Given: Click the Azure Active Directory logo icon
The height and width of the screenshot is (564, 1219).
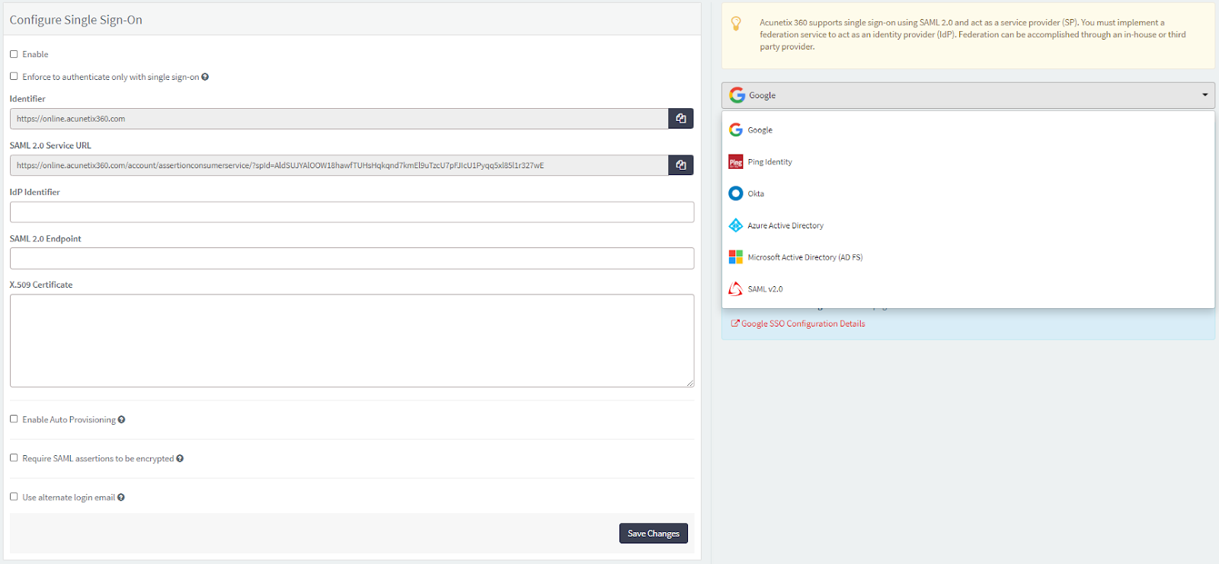Looking at the screenshot, I should (736, 225).
